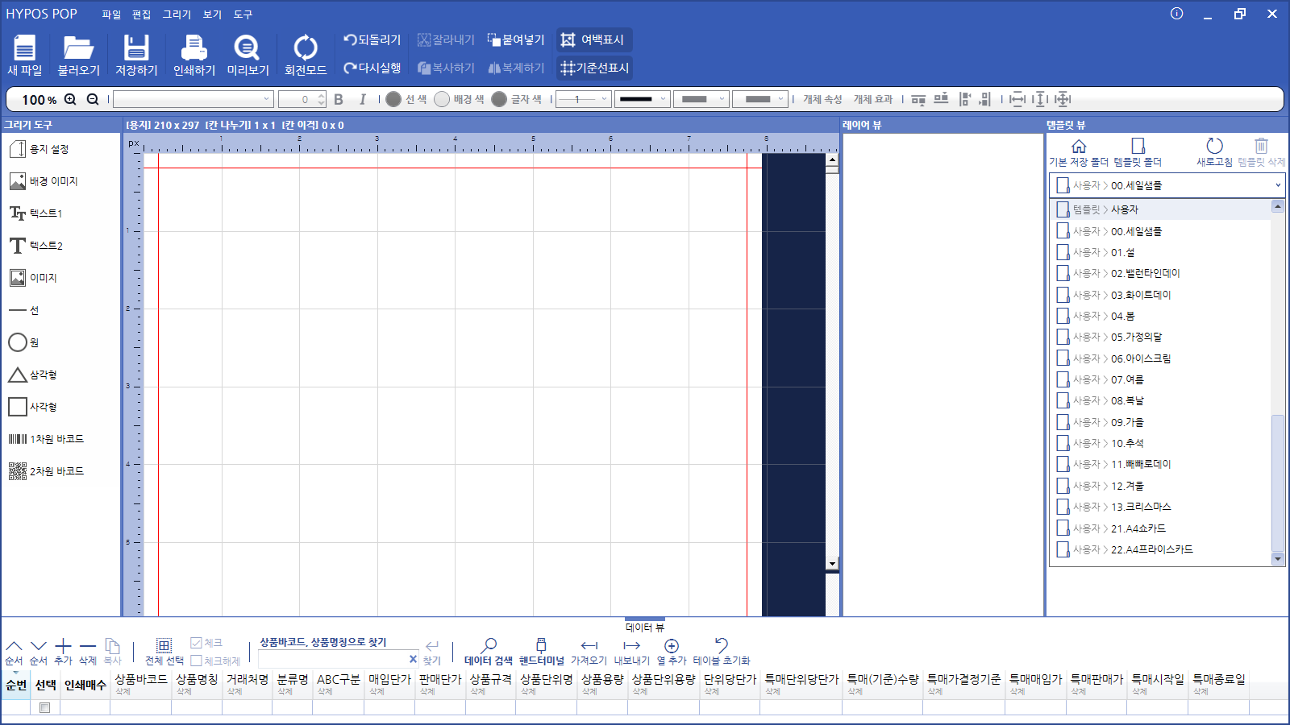Click the font size stepper field
The image size is (1290, 725).
click(x=302, y=99)
